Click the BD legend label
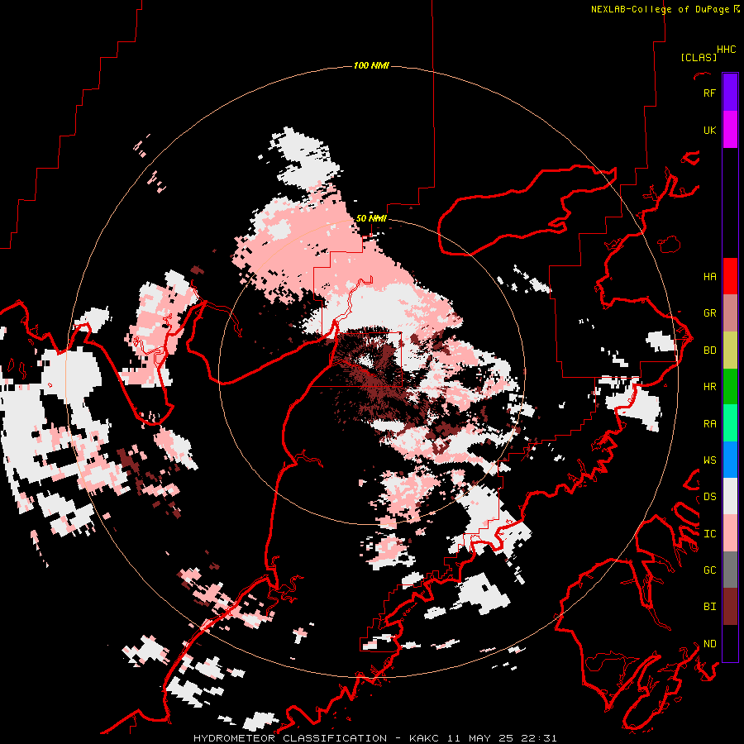 coord(709,351)
